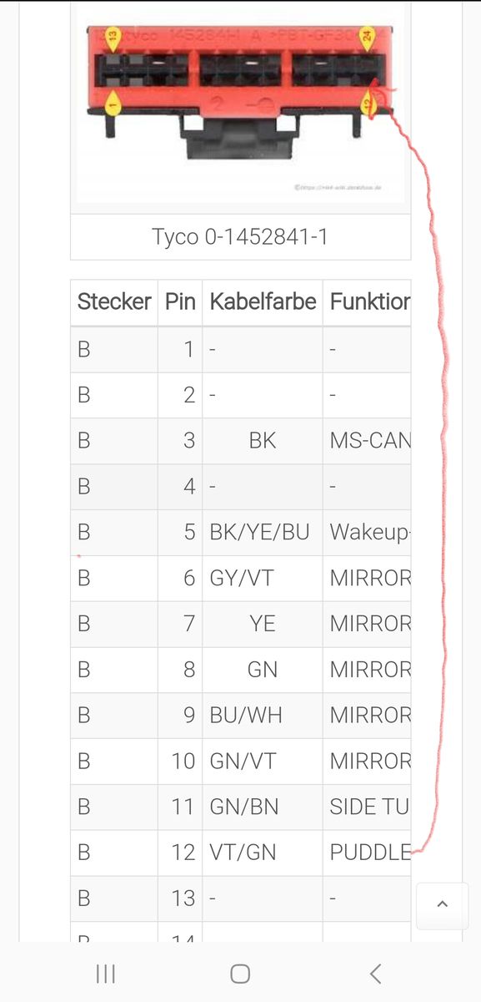Select the BK/YE/BU cable color cell
This screenshot has height=1002, width=481.
(263, 533)
